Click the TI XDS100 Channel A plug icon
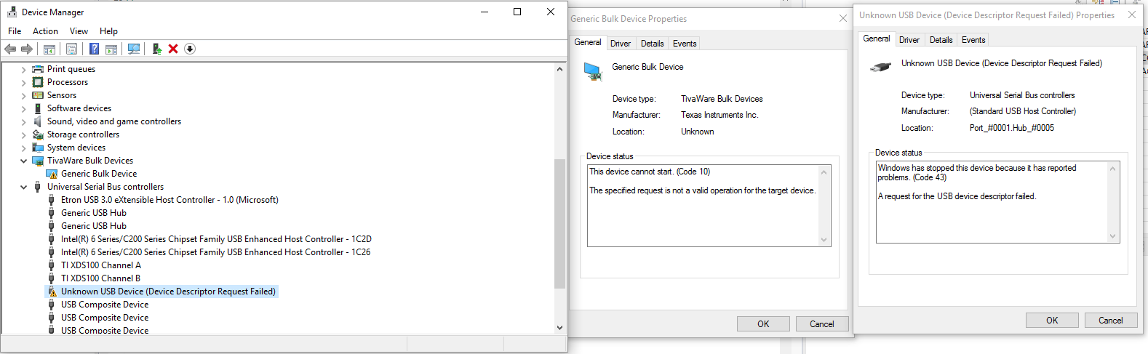 (x=52, y=265)
